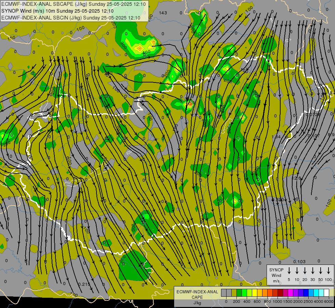The width and height of the screenshot is (335, 308).
Task: Pick the orange-red swatch after 800
Action: pos(270,293)
